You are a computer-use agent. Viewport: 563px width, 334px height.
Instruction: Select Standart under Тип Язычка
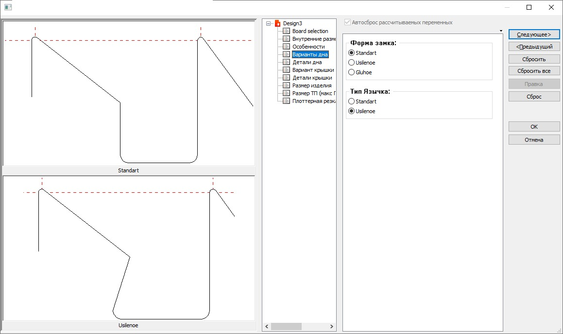point(352,101)
